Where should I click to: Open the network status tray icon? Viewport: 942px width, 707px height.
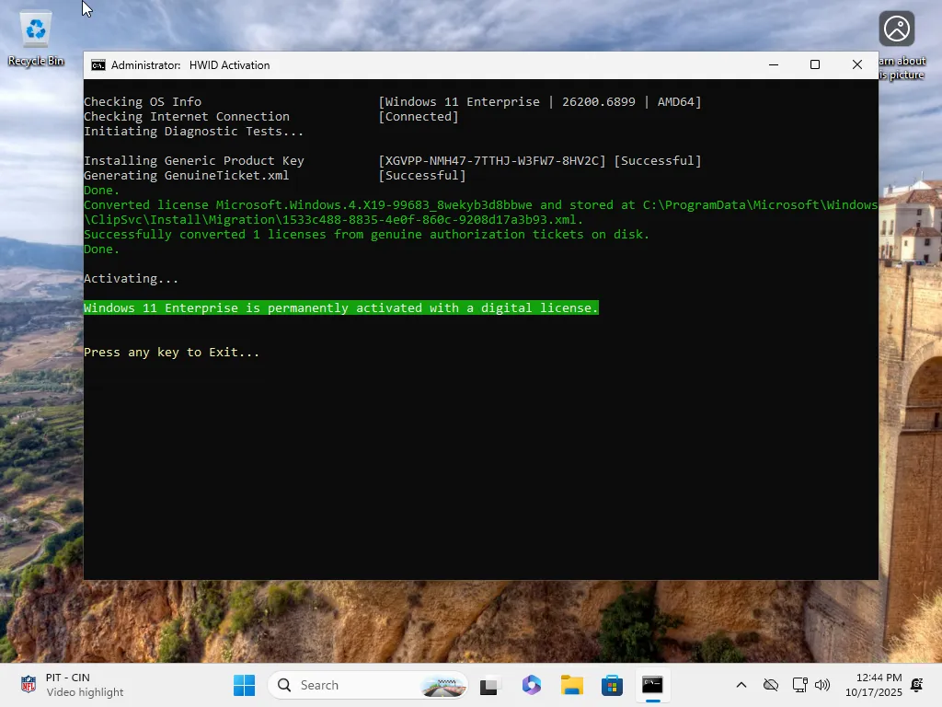pyautogui.click(x=799, y=685)
